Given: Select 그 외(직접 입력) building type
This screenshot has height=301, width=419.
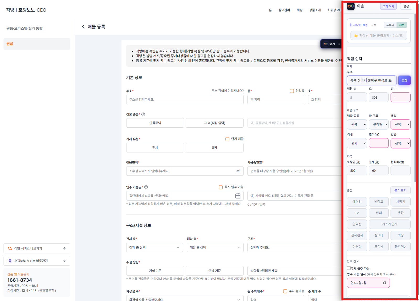Looking at the screenshot, I should click(214, 123).
